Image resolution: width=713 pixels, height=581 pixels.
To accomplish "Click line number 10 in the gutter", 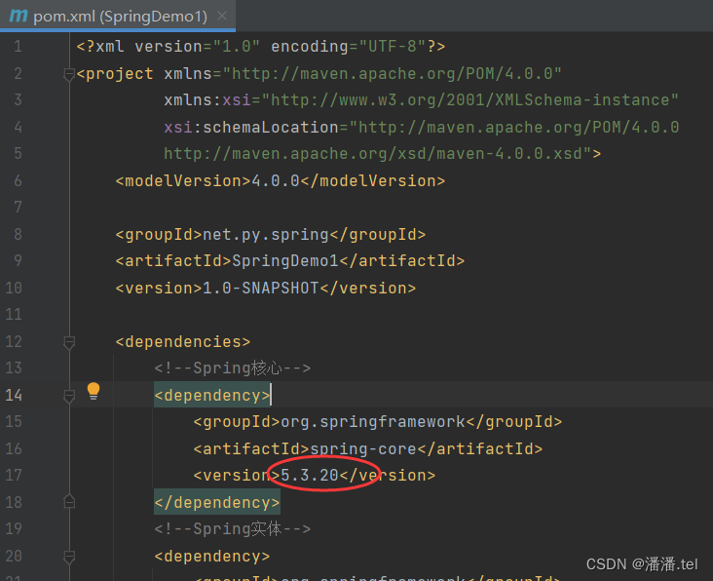I will pos(14,288).
